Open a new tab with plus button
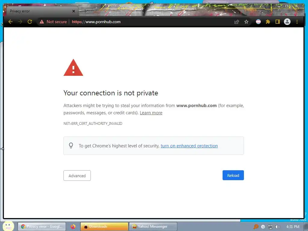The height and width of the screenshot is (231, 308). coord(85,11)
